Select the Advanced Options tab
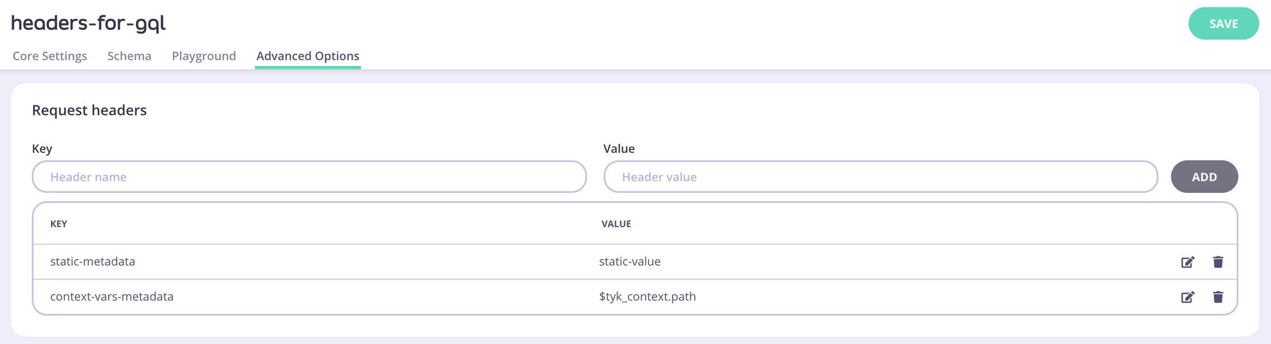The width and height of the screenshot is (1271, 344). click(x=308, y=56)
